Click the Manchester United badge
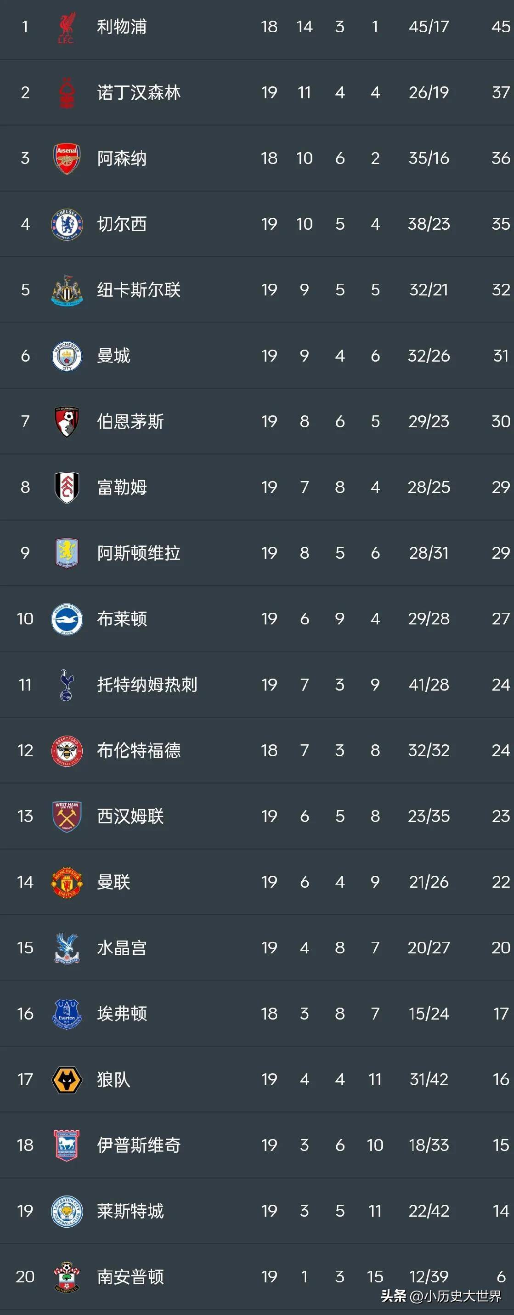Image resolution: width=514 pixels, height=1315 pixels. click(x=66, y=882)
